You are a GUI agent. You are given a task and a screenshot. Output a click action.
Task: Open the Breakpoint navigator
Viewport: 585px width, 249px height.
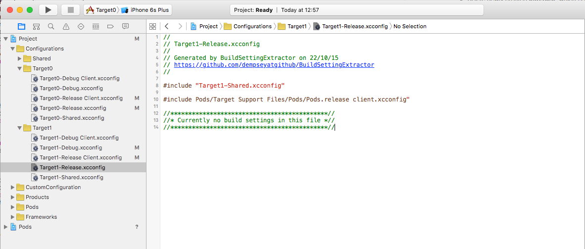coord(110,26)
